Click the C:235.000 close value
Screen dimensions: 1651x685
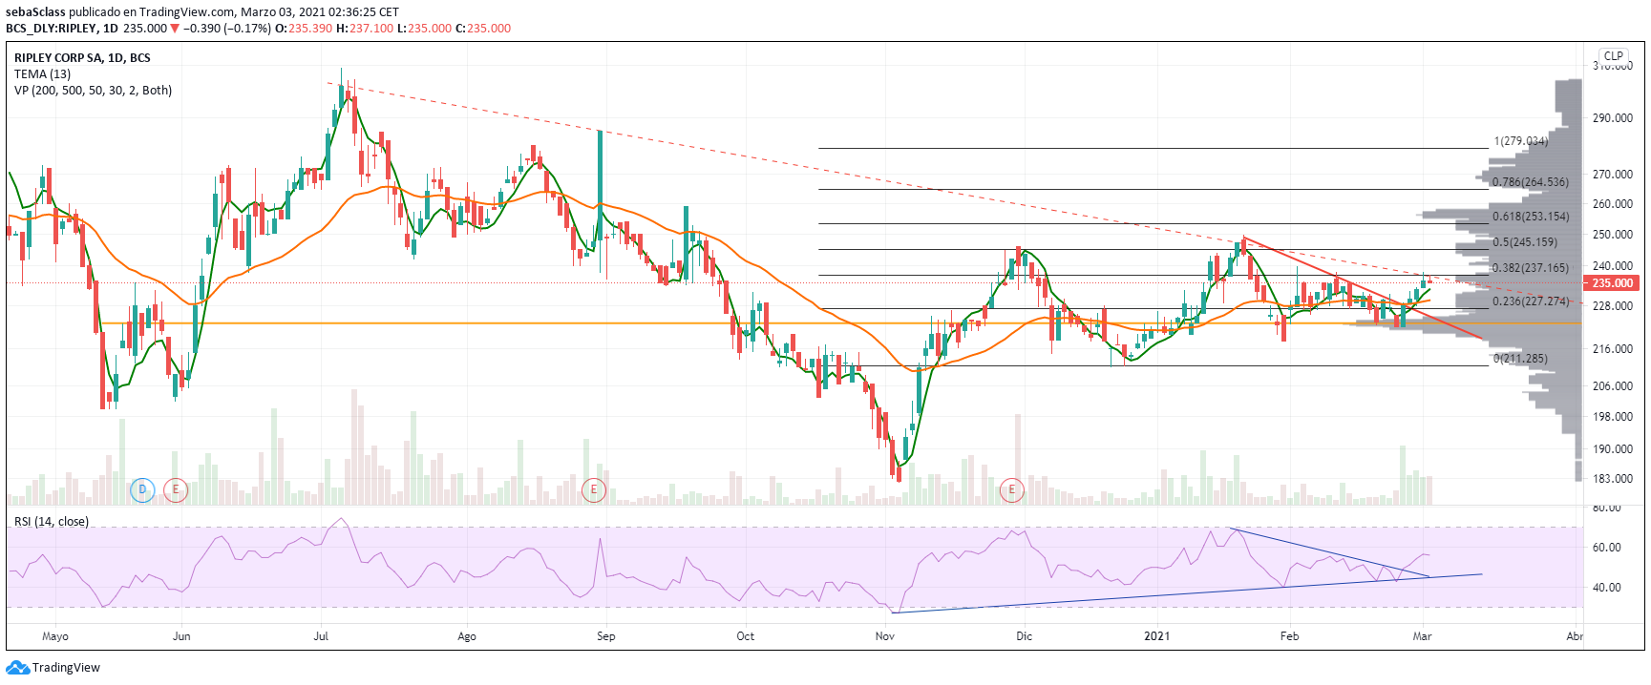coord(483,29)
